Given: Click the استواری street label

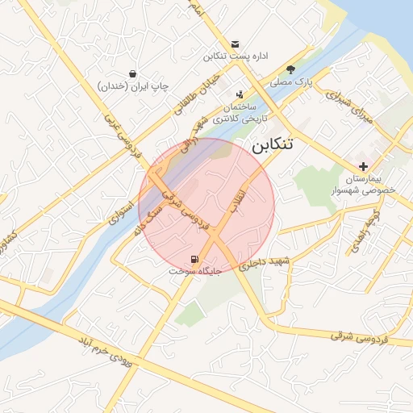Looking at the screenshot, I should click(121, 213).
